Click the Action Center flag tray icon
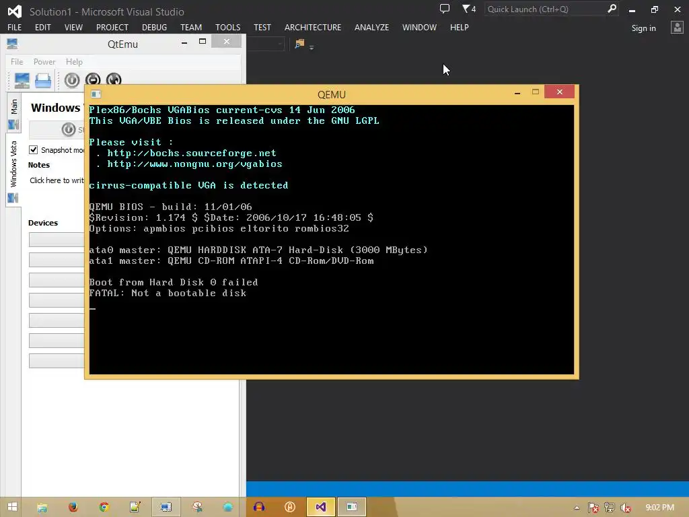The height and width of the screenshot is (517, 689). (593, 508)
